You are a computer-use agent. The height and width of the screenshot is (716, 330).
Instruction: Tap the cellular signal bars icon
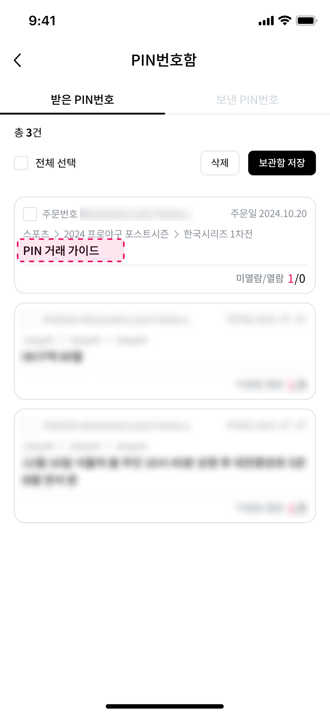click(x=266, y=21)
